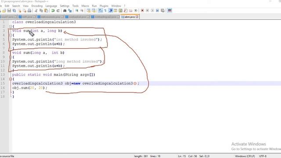Screen dimensions: 281x158
Task: Click the ABC spell check toolbar icon
Action: tap(169, 11)
